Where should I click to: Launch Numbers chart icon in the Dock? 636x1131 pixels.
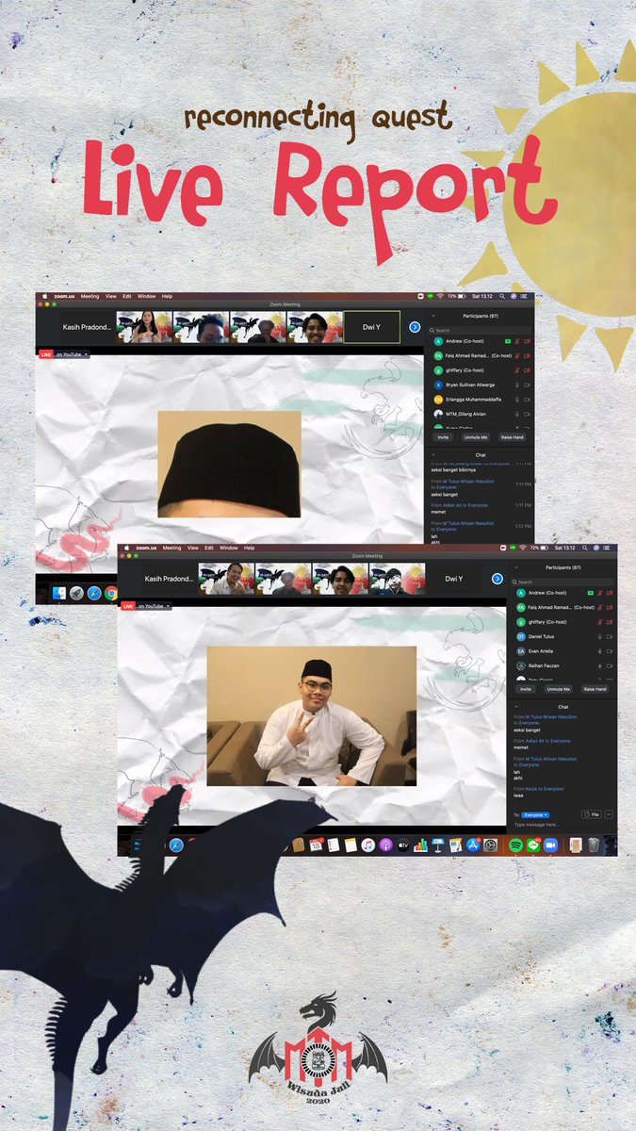[x=420, y=844]
